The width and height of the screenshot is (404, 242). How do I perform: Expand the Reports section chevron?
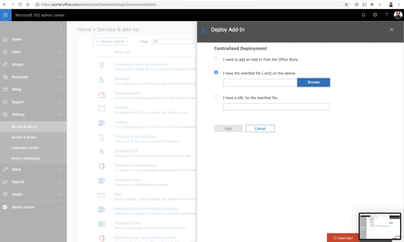pos(61,182)
